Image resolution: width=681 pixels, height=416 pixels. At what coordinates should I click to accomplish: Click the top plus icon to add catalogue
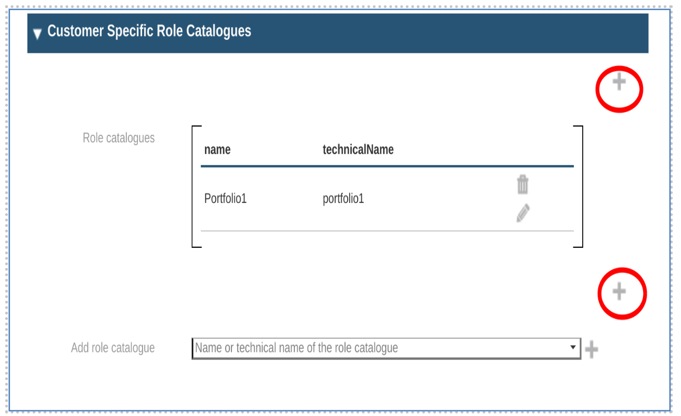[x=619, y=82]
